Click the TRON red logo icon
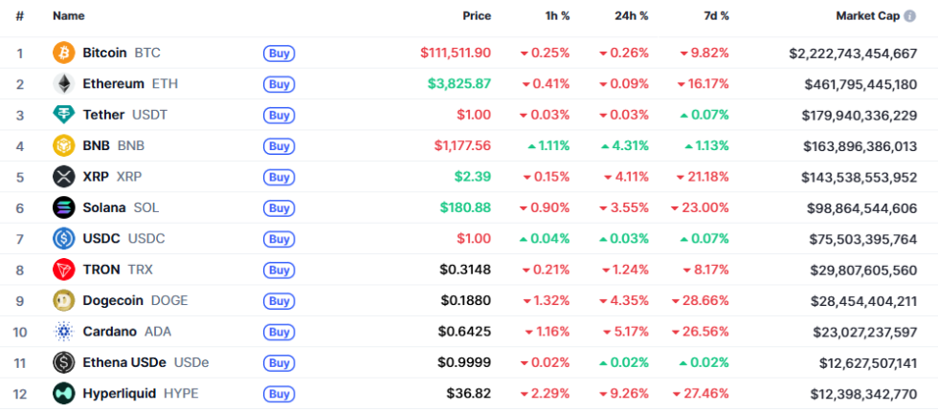The height and width of the screenshot is (412, 938). [63, 270]
